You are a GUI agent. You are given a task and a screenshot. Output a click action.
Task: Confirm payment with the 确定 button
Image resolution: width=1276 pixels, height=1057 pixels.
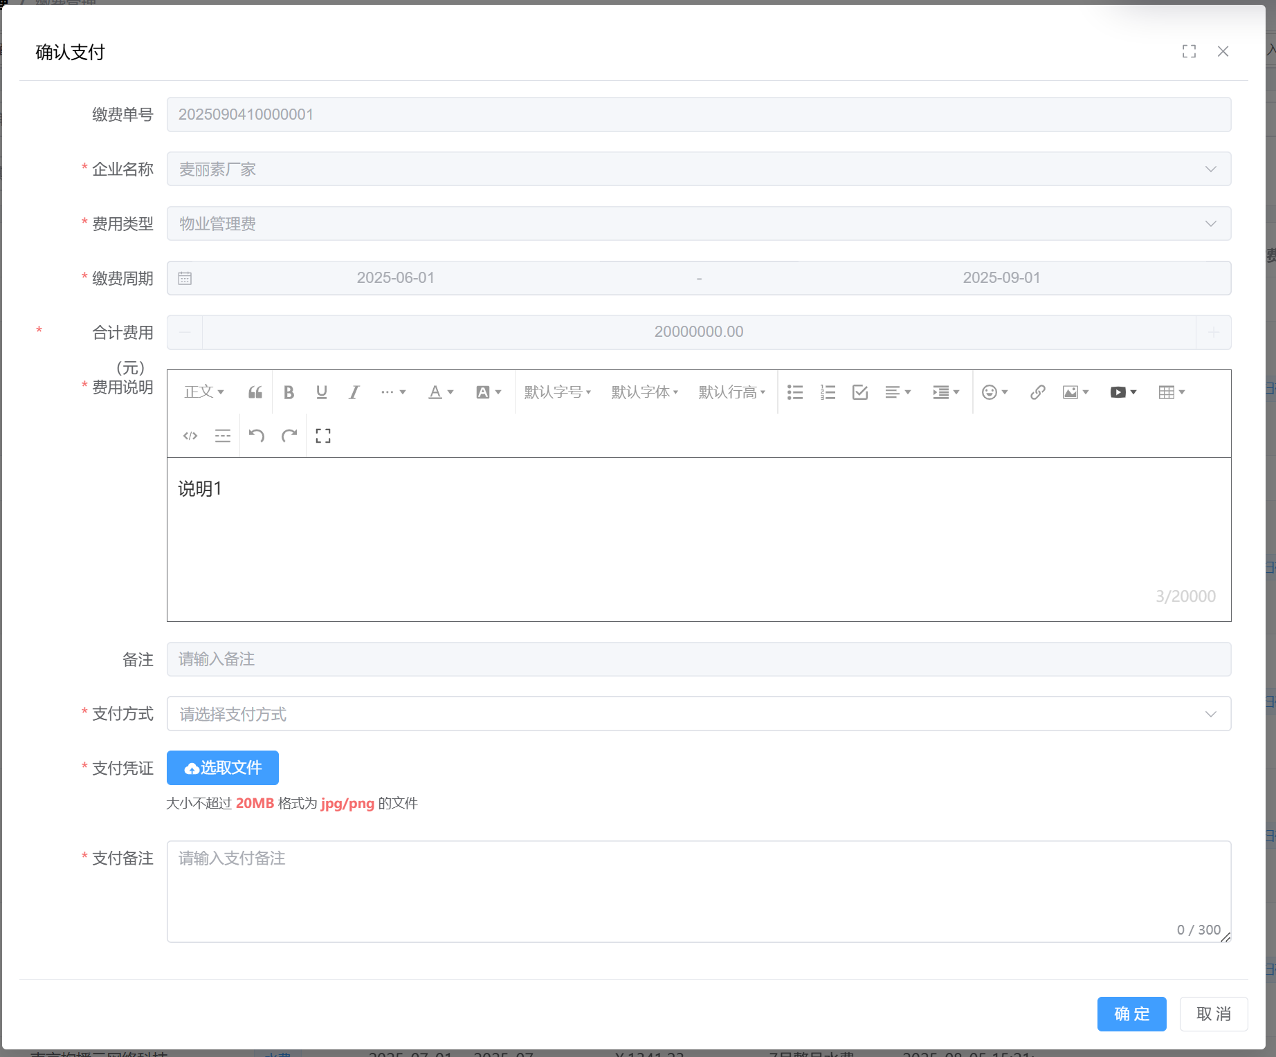[1131, 1014]
